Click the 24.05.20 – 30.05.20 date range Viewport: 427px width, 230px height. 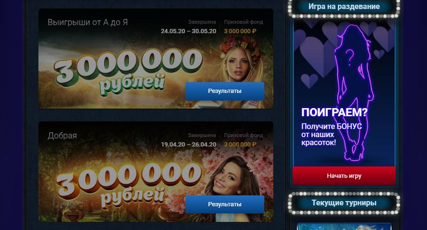pos(188,31)
